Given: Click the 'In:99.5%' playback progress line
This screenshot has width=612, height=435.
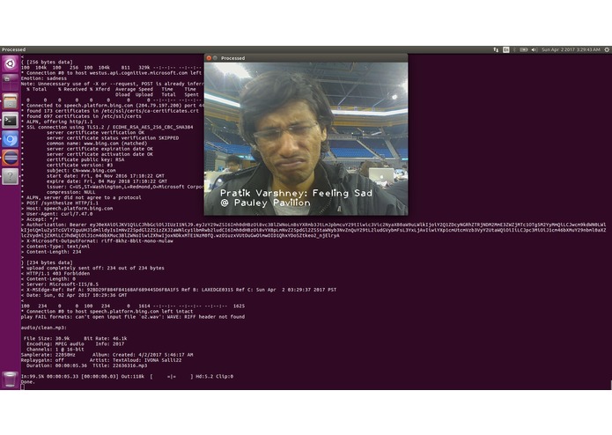Looking at the screenshot, I should coord(127,377).
